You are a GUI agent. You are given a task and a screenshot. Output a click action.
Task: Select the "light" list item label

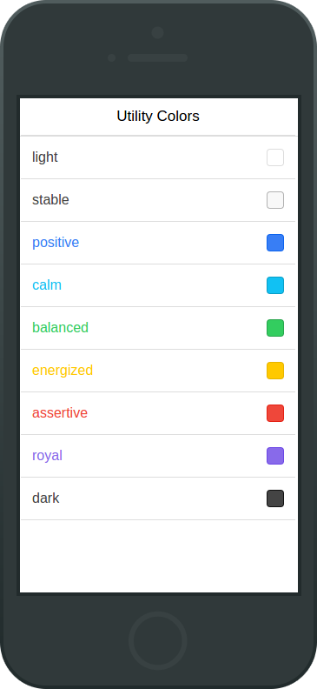click(x=44, y=157)
